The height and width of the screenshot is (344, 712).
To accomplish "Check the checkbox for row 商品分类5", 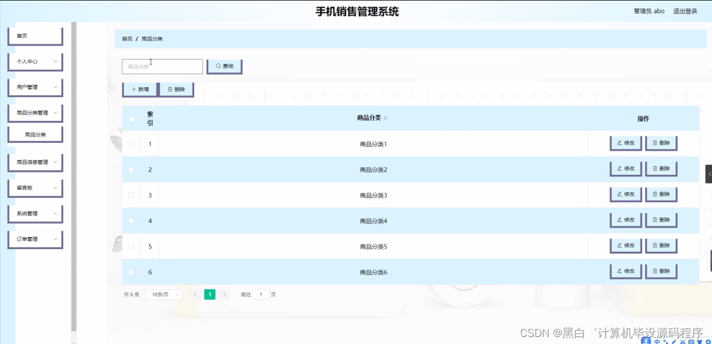I will tap(131, 246).
